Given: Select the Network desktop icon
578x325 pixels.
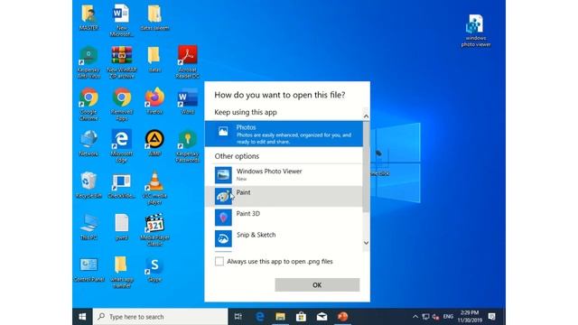Looking at the screenshot, I should tap(89, 144).
